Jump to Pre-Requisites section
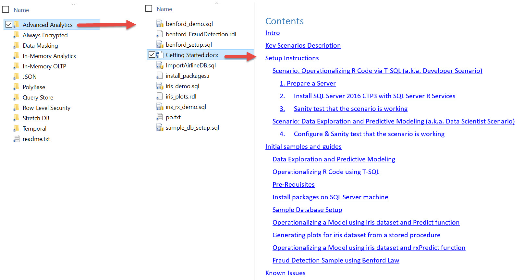Image resolution: width=524 pixels, height=280 pixels. (x=294, y=185)
